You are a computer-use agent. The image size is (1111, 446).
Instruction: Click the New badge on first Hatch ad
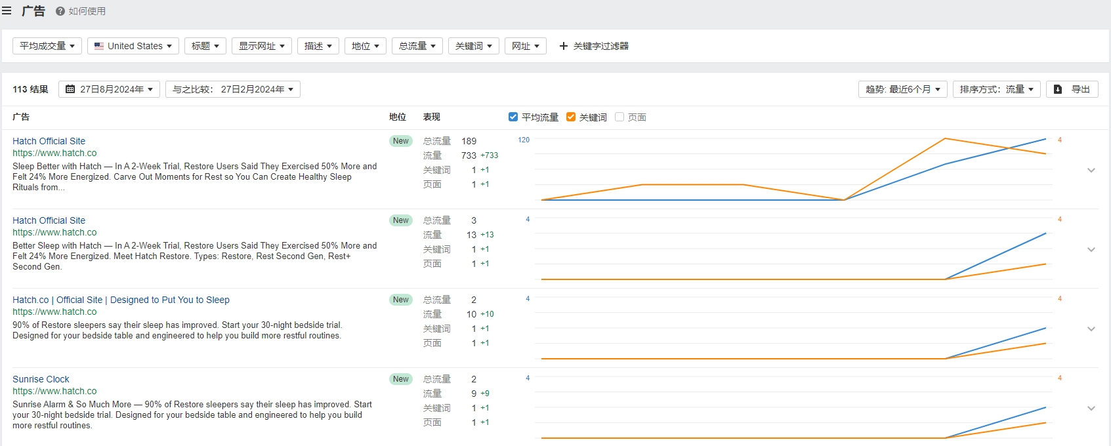pyautogui.click(x=401, y=141)
